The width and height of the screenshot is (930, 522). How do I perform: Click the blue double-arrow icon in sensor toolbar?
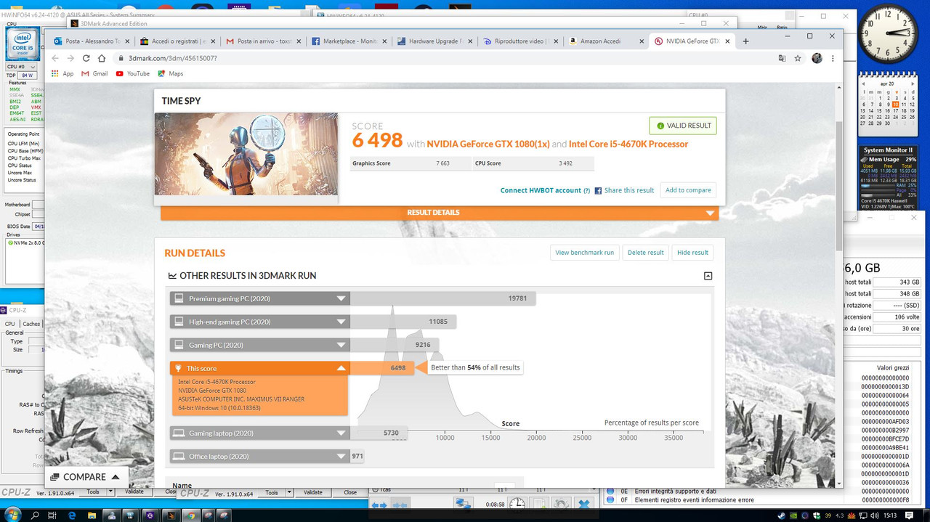379,504
